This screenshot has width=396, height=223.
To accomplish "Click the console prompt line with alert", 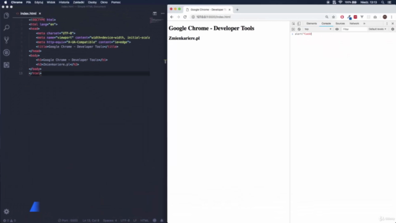I will tap(343, 34).
